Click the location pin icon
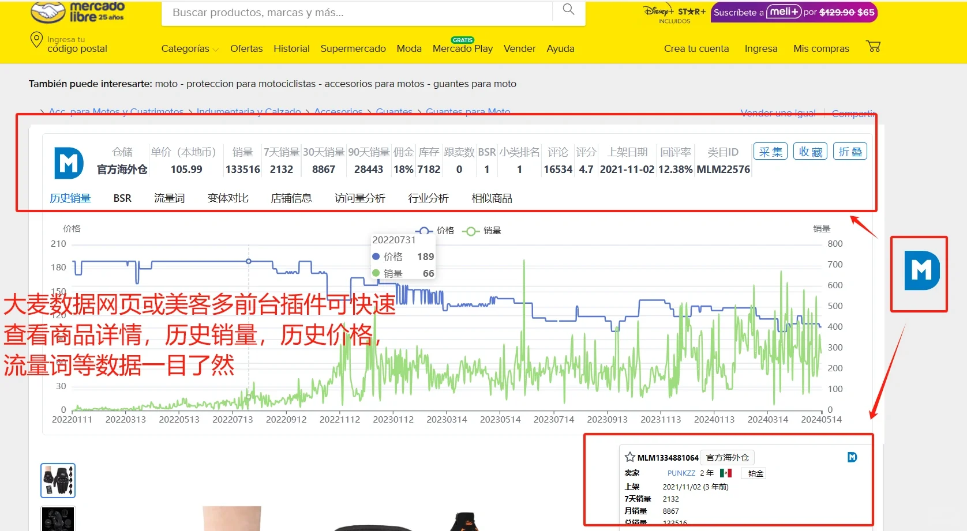The height and width of the screenshot is (531, 967). (36, 39)
